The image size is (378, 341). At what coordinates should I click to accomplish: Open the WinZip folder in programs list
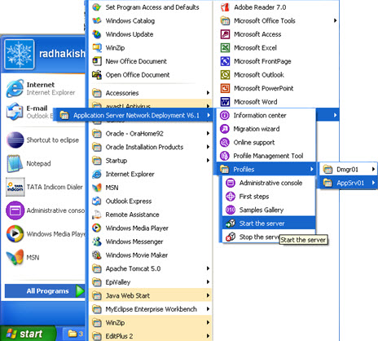tap(151, 322)
